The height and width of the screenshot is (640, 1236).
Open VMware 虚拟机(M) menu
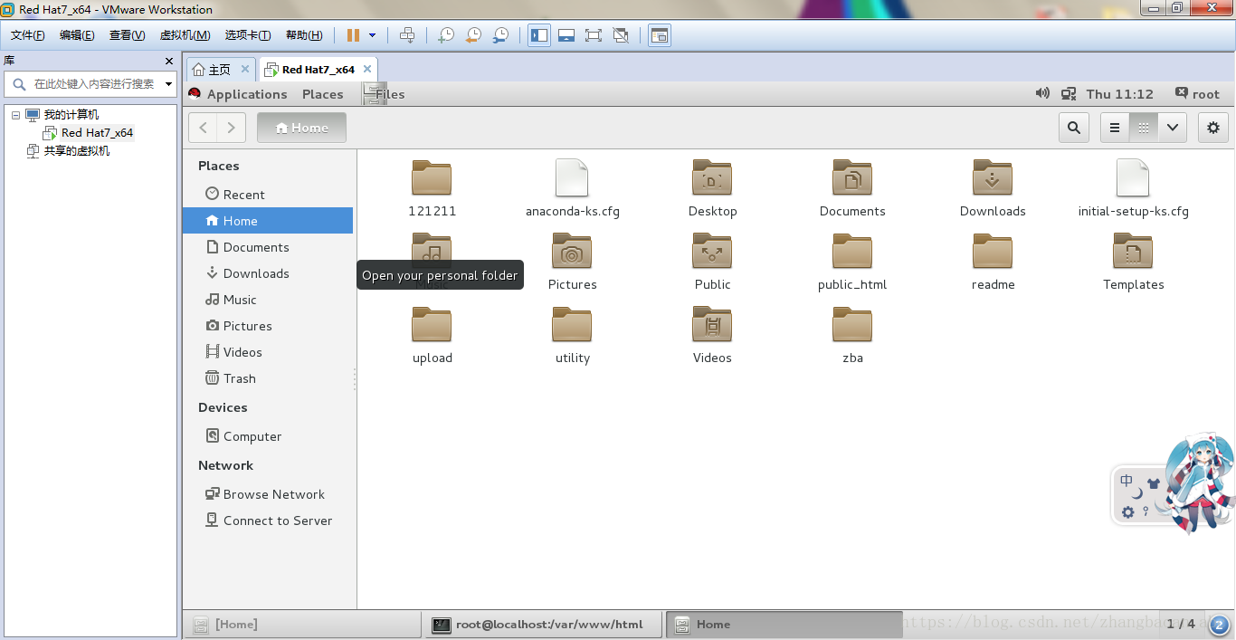point(185,35)
